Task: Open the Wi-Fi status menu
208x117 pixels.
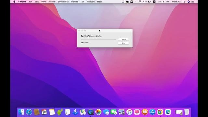Action: click(x=140, y=2)
